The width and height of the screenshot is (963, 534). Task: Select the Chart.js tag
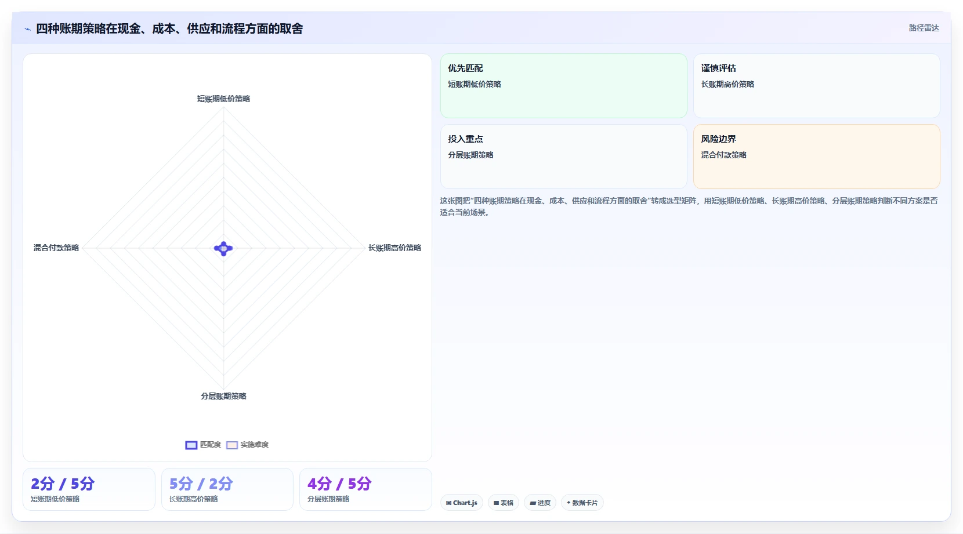point(462,503)
